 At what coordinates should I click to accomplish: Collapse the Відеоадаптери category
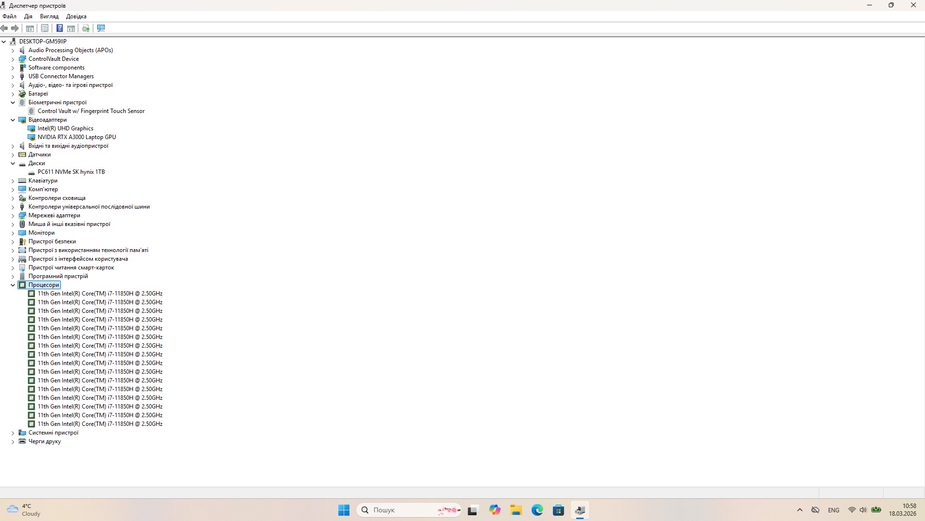[13, 120]
